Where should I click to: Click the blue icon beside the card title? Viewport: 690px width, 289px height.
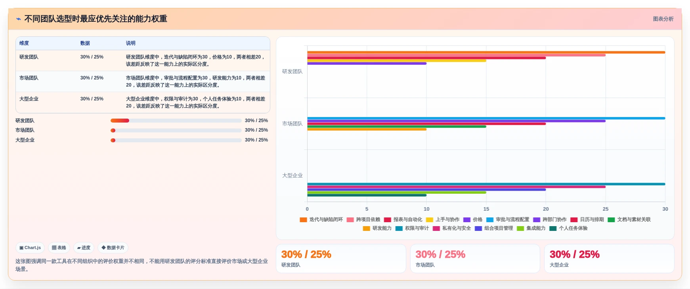tap(18, 19)
